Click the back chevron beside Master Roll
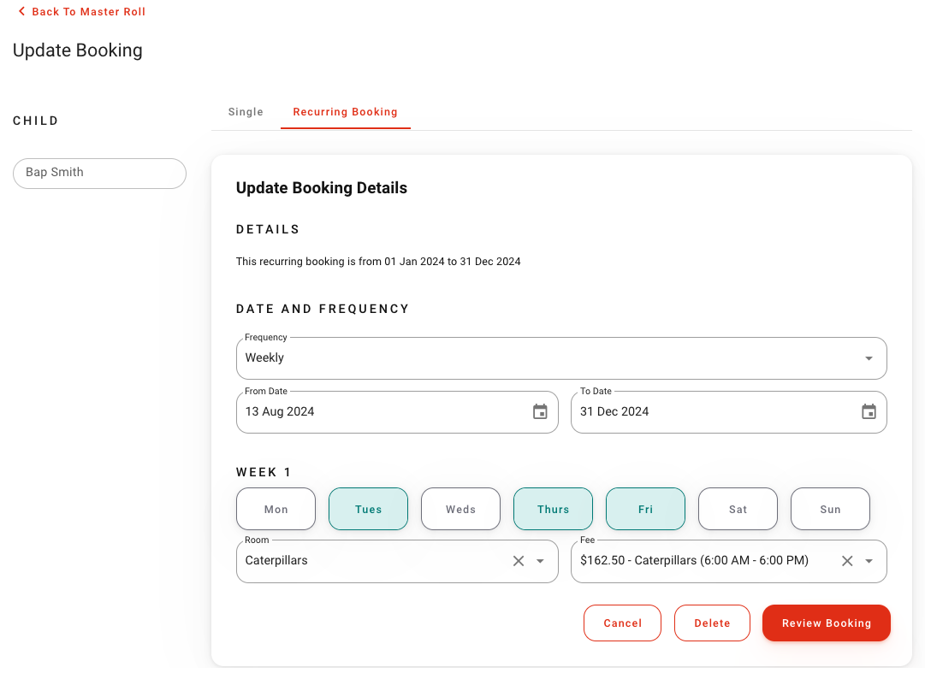This screenshot has width=925, height=679. click(21, 12)
